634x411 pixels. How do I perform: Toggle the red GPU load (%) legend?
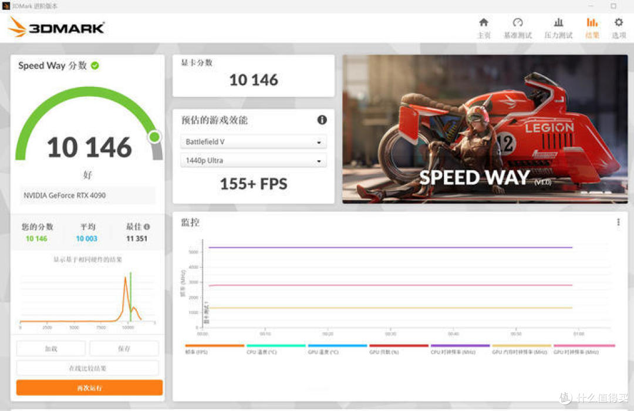[x=399, y=349]
